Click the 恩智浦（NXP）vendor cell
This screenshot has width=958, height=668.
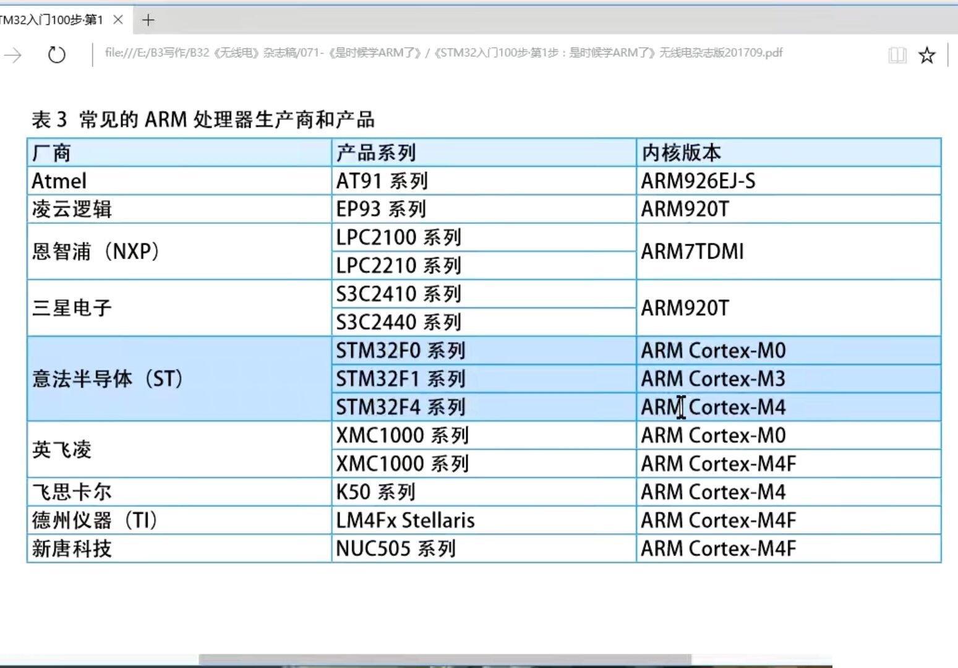point(179,251)
